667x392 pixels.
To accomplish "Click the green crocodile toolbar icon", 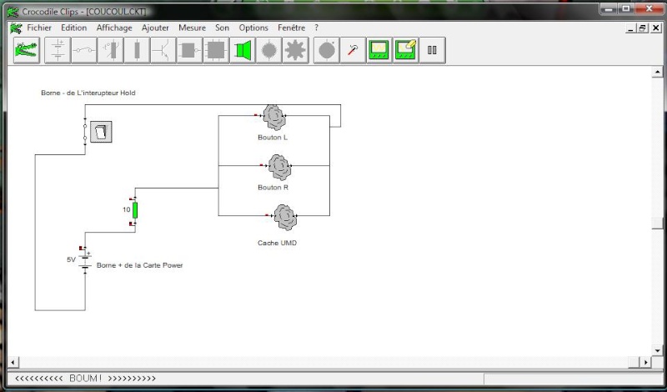I will [27, 50].
